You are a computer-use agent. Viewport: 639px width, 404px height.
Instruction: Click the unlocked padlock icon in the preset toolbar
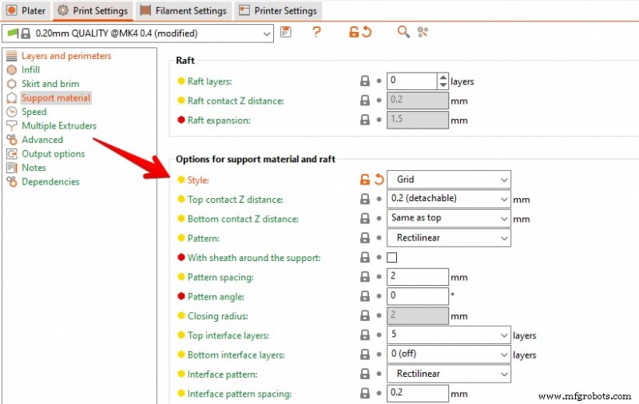(x=354, y=32)
